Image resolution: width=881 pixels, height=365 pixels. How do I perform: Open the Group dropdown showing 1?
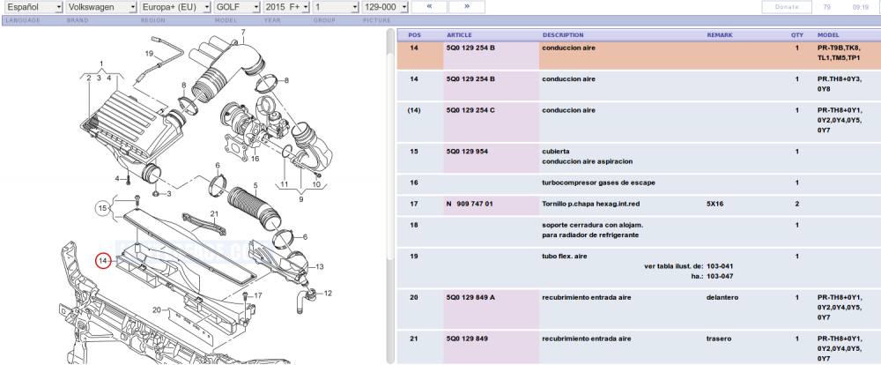tap(336, 7)
